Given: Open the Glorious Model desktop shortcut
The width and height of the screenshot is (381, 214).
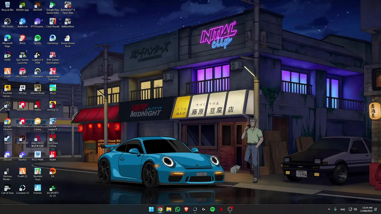Looking at the screenshot, I should 7,174.
